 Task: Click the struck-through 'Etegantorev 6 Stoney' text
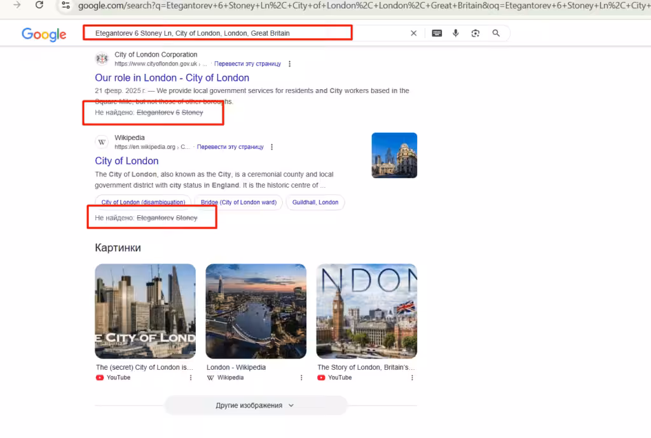[170, 113]
